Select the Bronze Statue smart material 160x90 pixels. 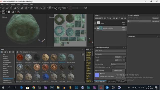pos(71,57)
